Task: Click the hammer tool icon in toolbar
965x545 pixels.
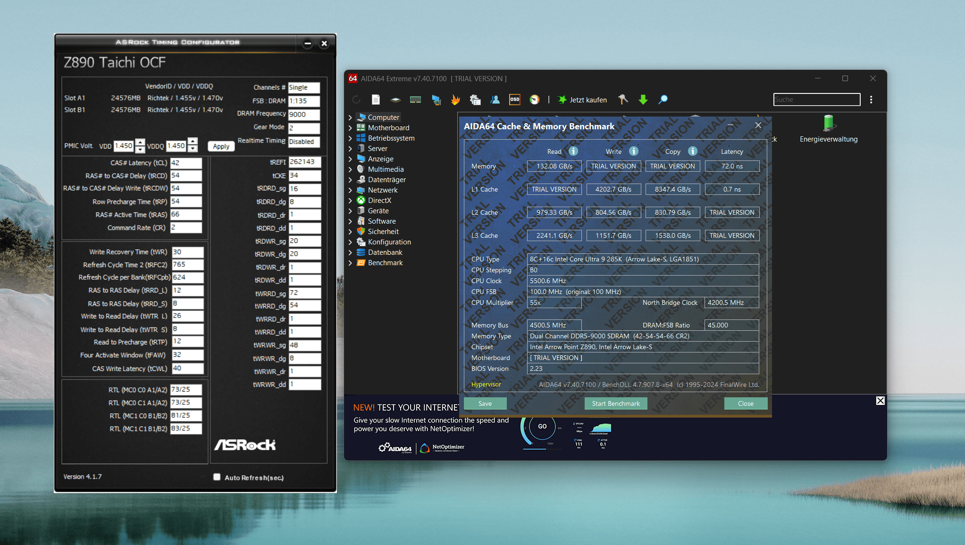Action: [623, 100]
